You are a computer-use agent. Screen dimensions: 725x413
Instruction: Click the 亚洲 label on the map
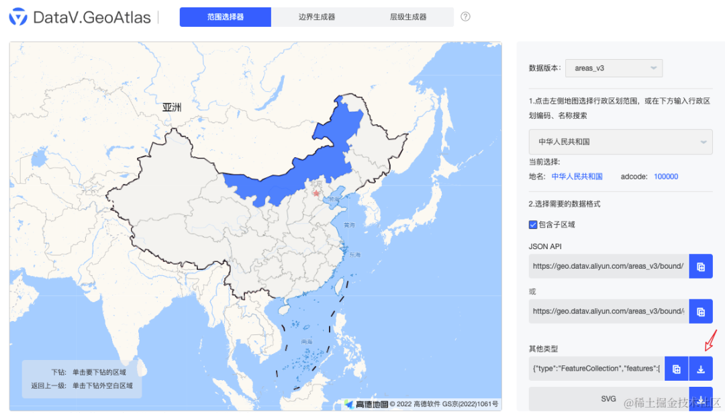(172, 107)
